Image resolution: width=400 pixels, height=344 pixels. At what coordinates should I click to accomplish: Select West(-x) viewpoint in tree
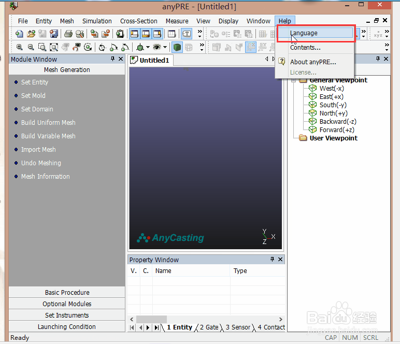tap(332, 89)
